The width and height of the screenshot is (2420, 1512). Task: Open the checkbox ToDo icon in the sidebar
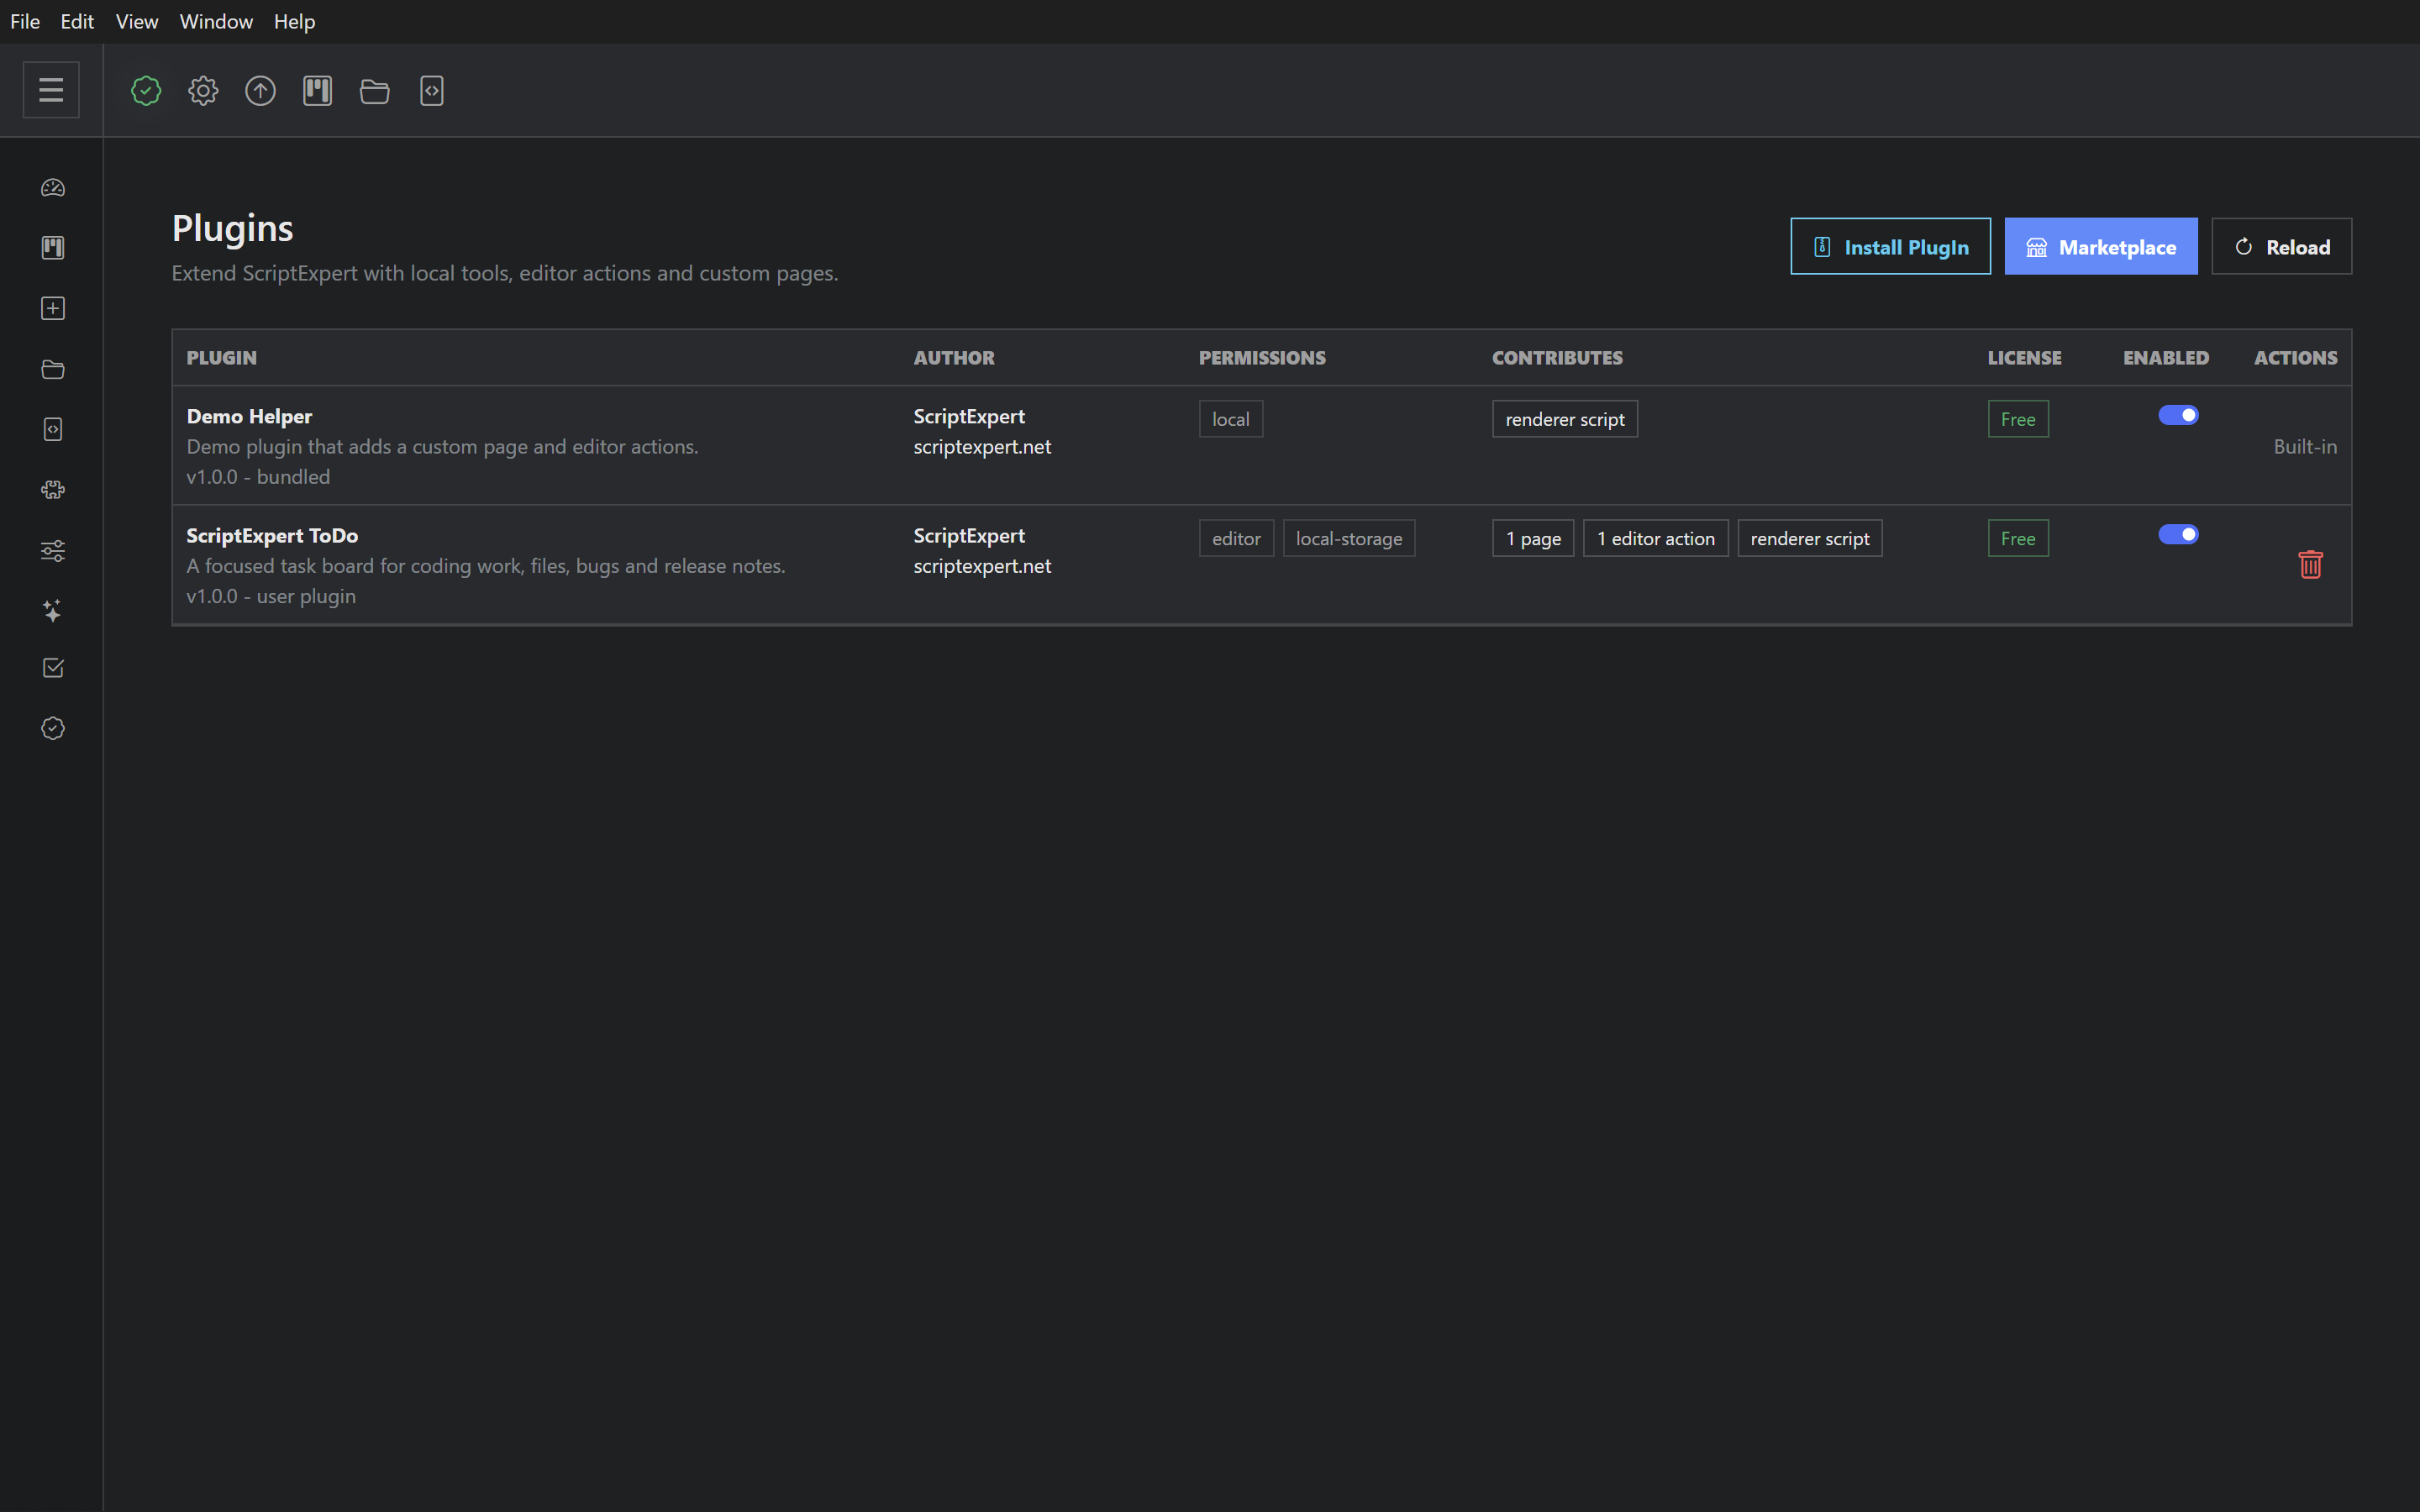pyautogui.click(x=53, y=668)
